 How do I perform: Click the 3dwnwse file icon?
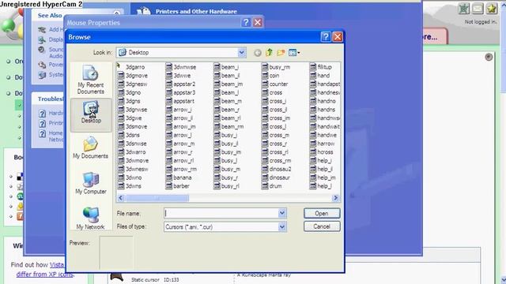pos(168,67)
